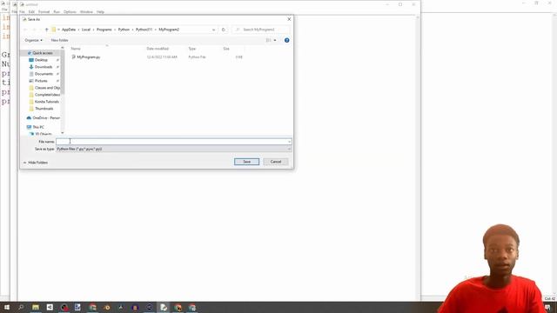Open the blue help icon in Save As
Screen dimensions: 557x313
click(x=286, y=40)
